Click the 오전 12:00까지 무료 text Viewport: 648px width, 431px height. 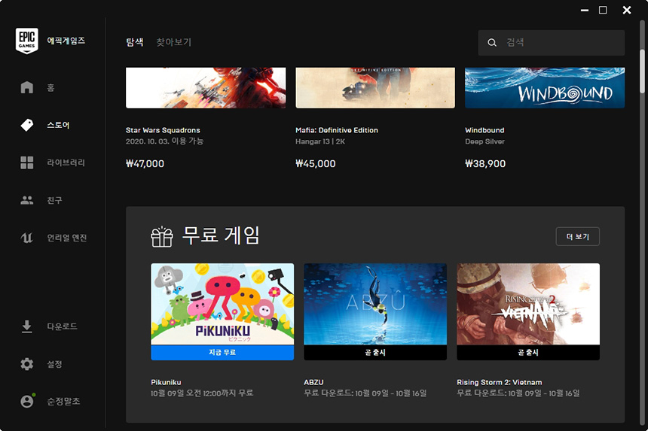[219, 393]
